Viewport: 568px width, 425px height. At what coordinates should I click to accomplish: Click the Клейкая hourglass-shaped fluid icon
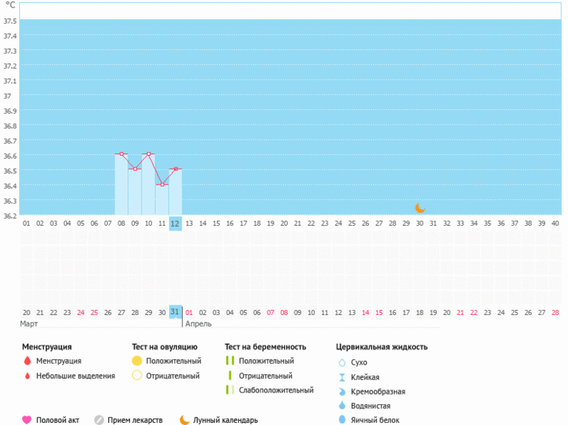(x=342, y=377)
